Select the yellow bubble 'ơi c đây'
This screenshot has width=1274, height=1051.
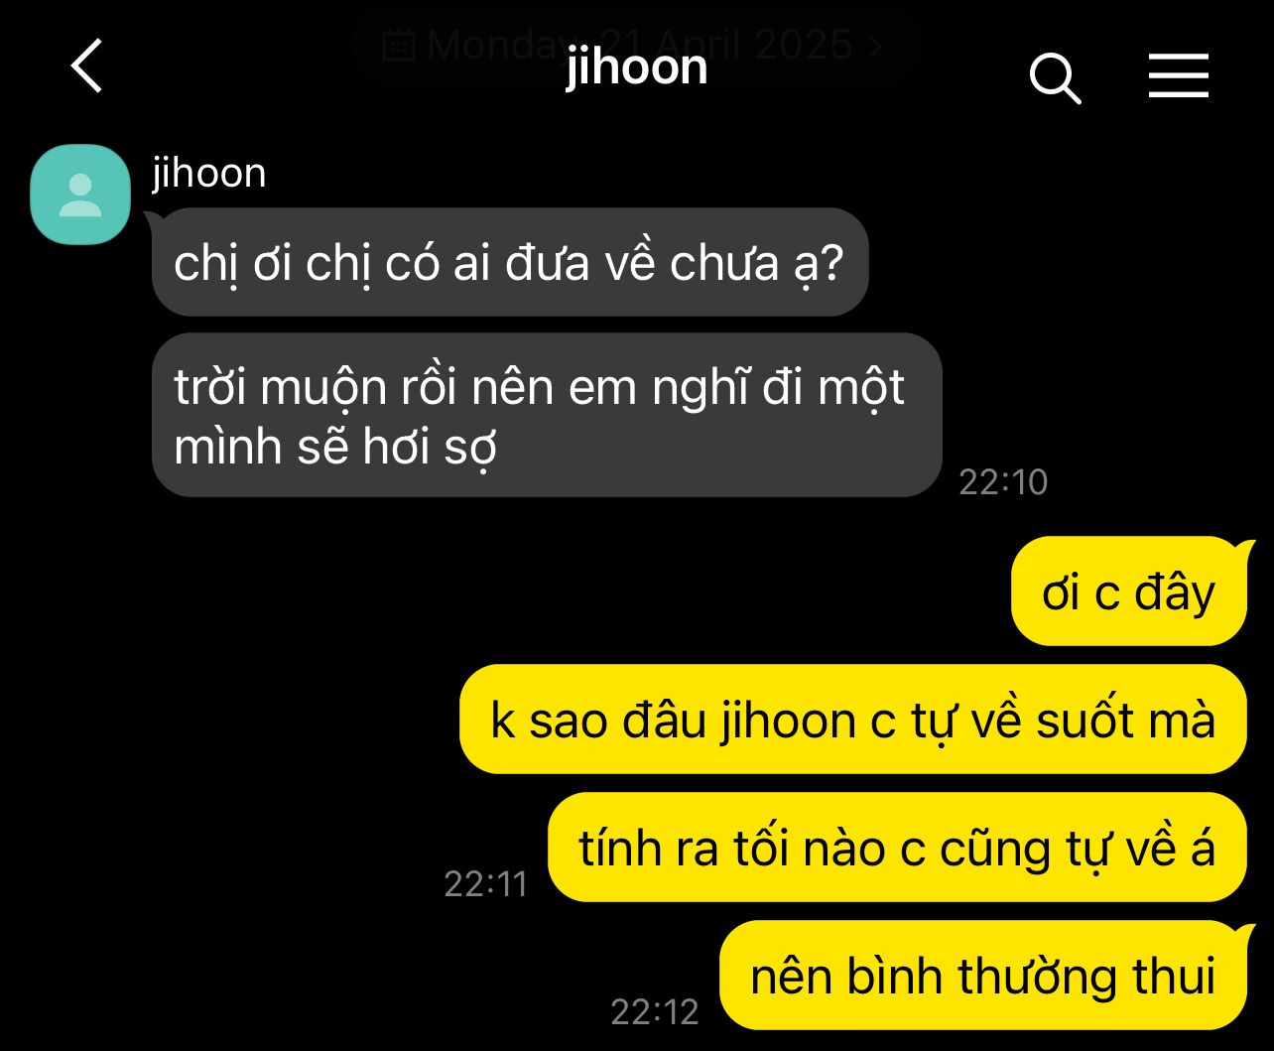tap(1129, 591)
